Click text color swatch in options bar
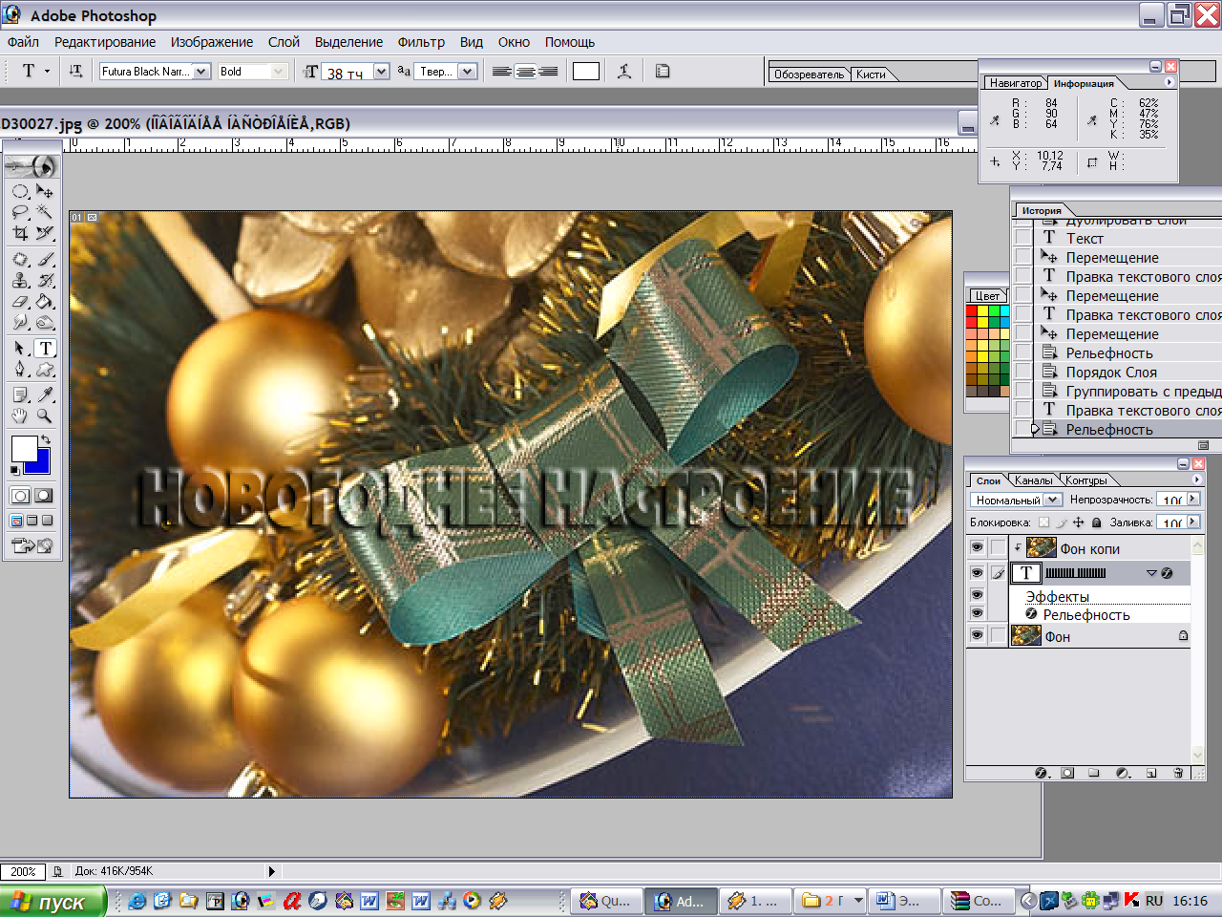Viewport: 1222px width, 917px height. [586, 72]
